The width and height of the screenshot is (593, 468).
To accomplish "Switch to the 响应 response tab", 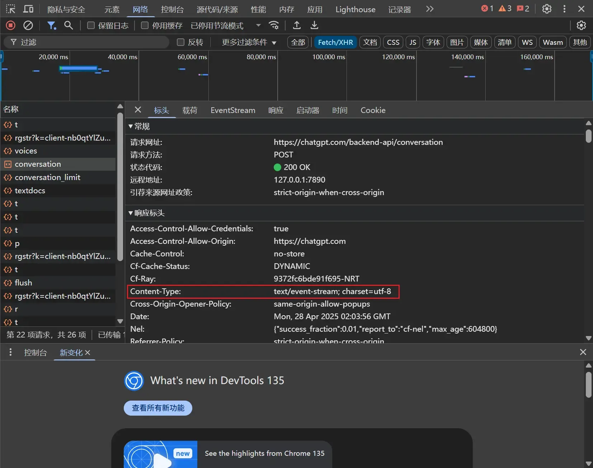I will [x=276, y=110].
